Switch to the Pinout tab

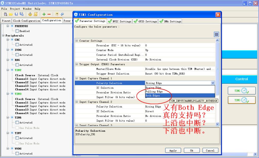click(x=6, y=21)
